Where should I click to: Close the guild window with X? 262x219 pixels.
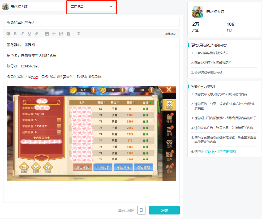169,89
